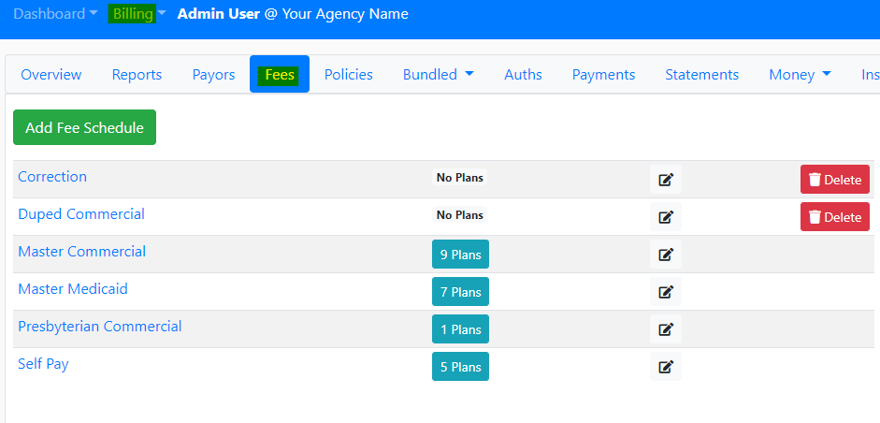Switch to the Overview tab
The image size is (880, 423).
51,74
